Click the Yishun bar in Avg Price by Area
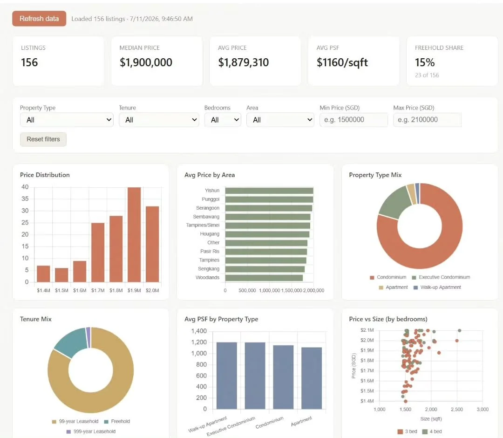 tap(269, 191)
